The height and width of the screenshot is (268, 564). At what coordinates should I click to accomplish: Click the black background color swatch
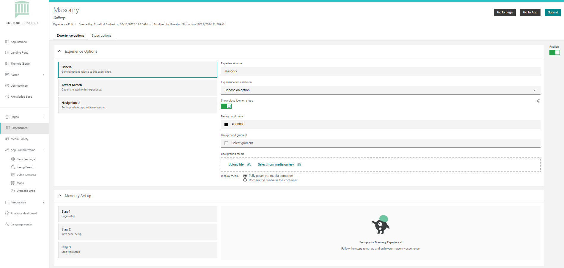coord(226,124)
